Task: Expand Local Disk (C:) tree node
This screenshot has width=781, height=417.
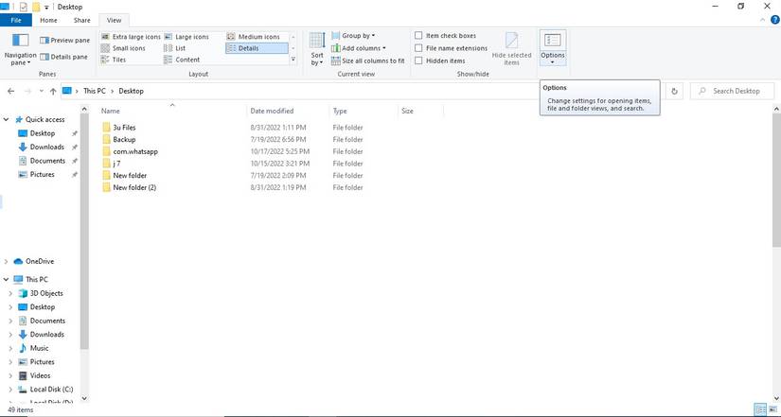Action: tap(10, 390)
